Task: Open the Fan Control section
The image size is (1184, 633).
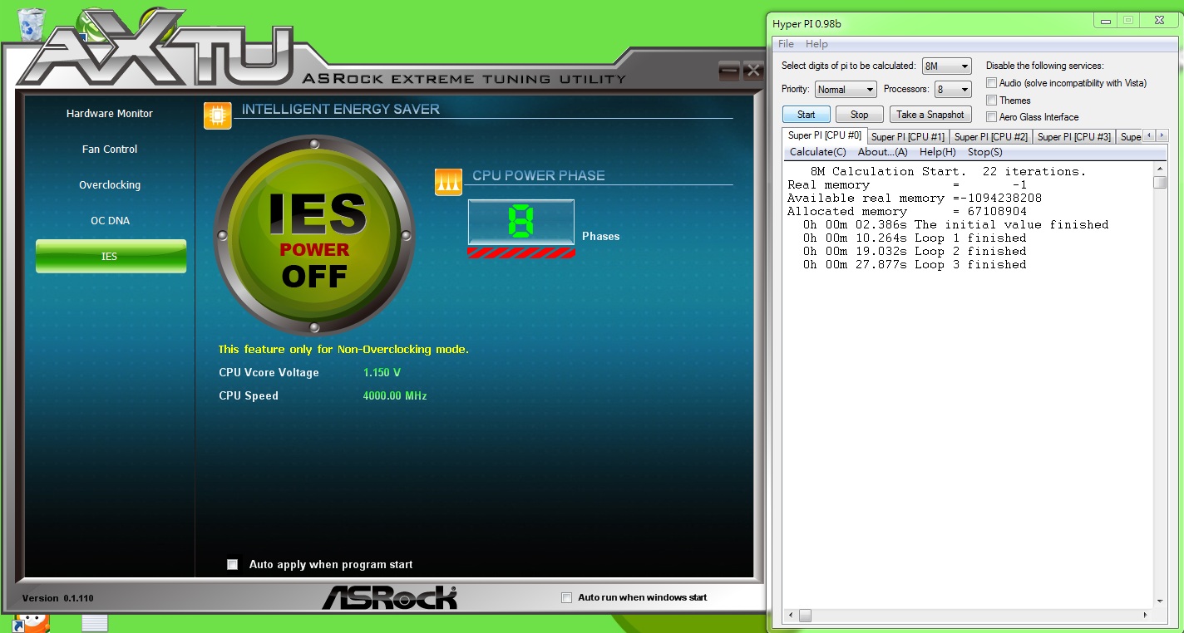Action: (110, 150)
